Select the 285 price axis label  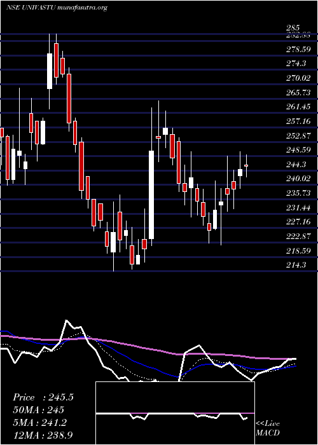pos(293,28)
